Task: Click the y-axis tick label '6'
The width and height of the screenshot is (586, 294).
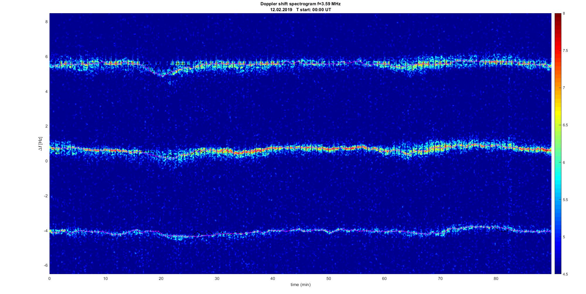Action: pos(46,57)
